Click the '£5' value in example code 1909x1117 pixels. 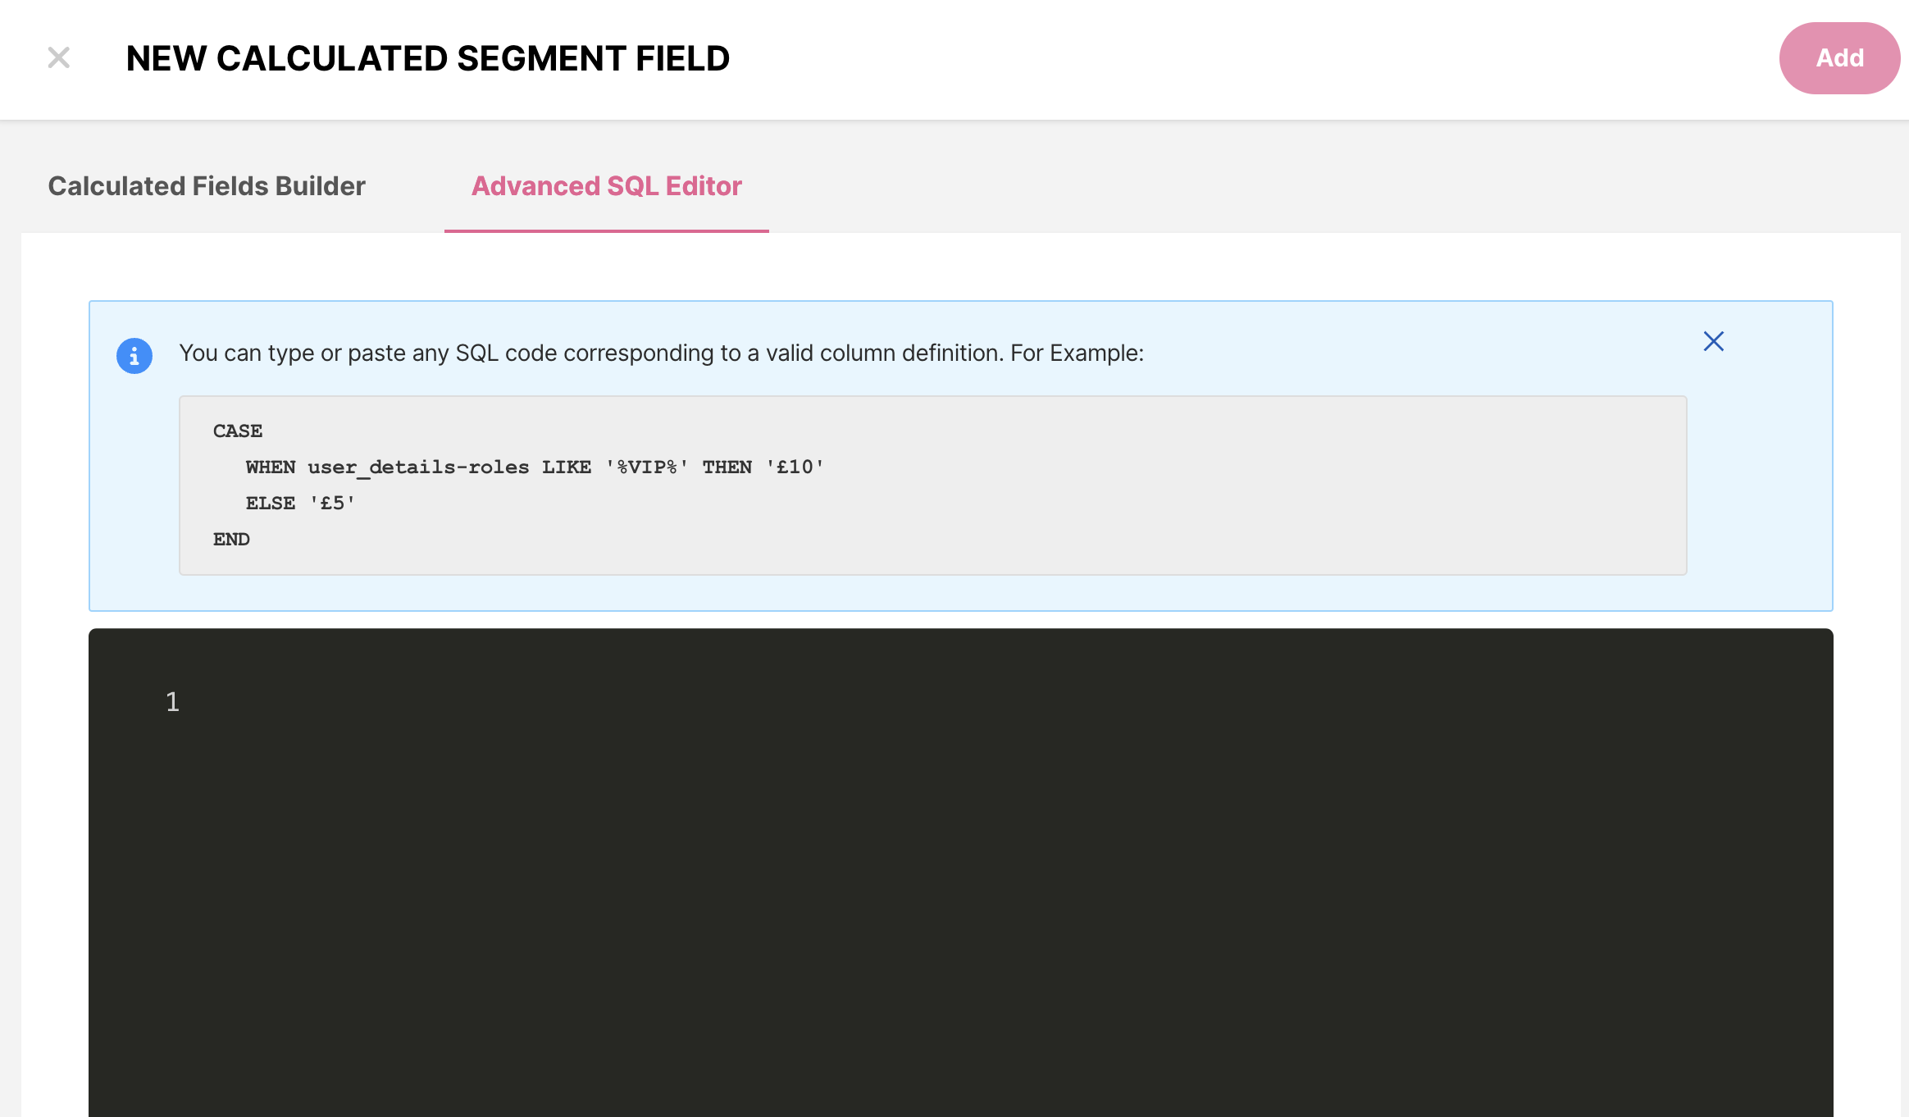pyautogui.click(x=332, y=504)
